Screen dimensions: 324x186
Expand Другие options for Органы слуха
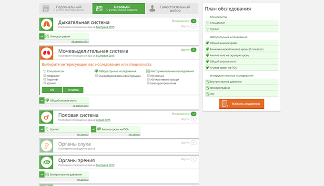tap(193, 143)
